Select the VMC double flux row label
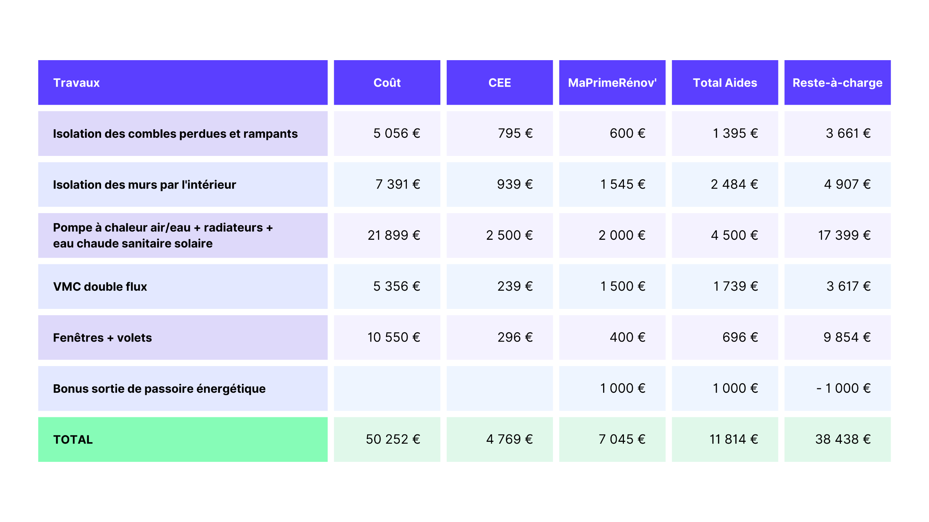The image size is (929, 522). [183, 286]
